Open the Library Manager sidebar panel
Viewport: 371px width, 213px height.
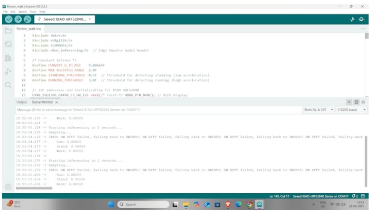click(x=8, y=59)
